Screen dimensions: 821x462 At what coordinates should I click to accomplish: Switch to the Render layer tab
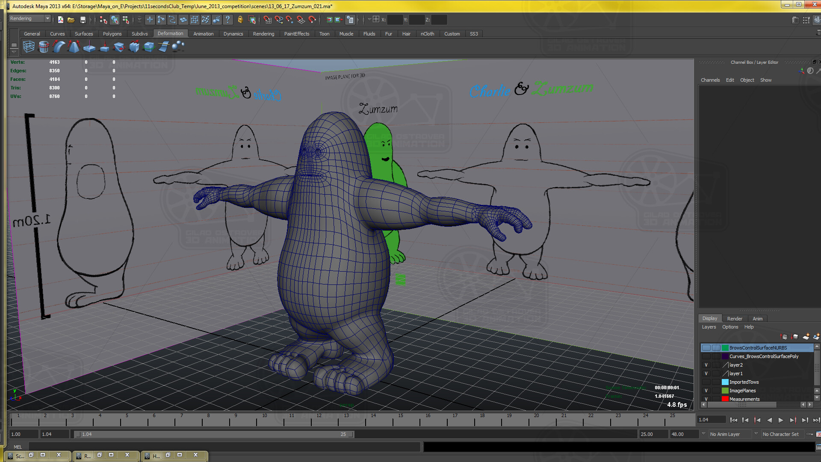tap(734, 319)
